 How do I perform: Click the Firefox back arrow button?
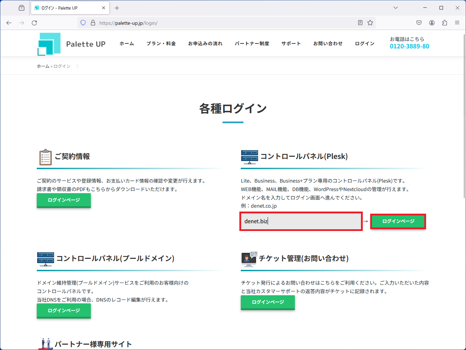pyautogui.click(x=9, y=23)
